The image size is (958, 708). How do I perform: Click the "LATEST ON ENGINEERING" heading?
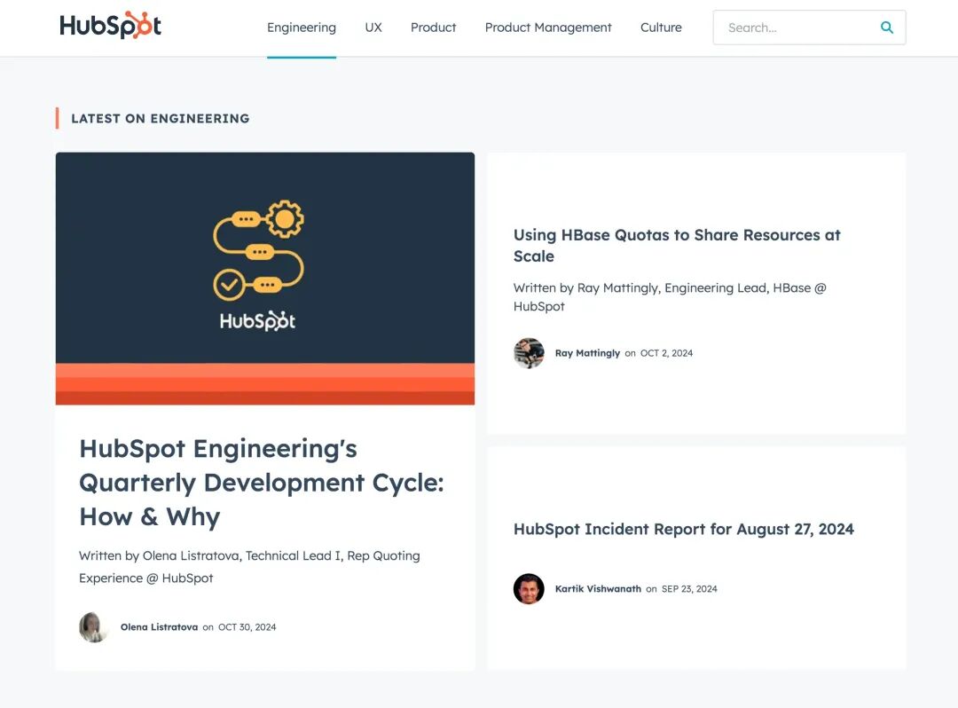point(160,119)
